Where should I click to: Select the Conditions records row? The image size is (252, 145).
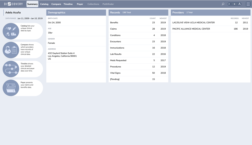(138, 35)
